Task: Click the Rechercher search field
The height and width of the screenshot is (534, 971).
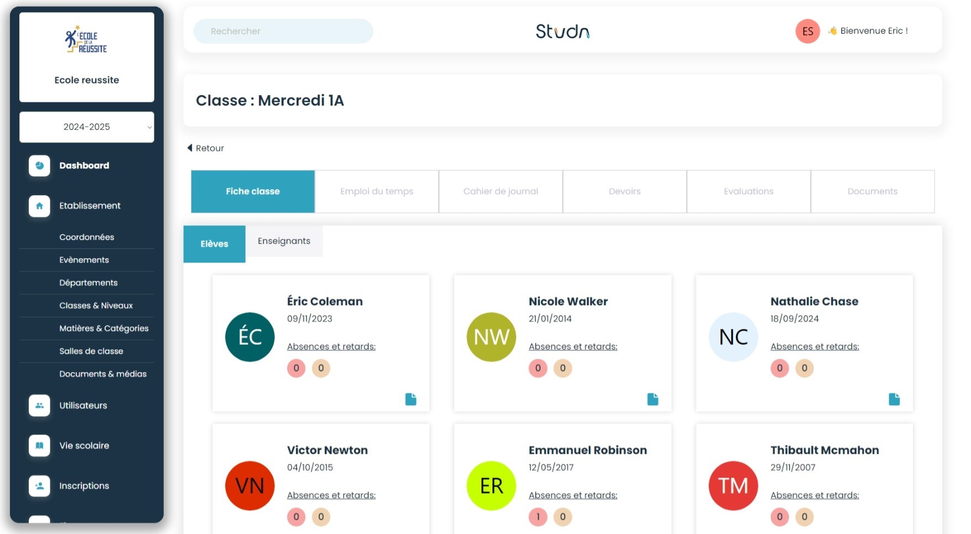Action: coord(283,31)
